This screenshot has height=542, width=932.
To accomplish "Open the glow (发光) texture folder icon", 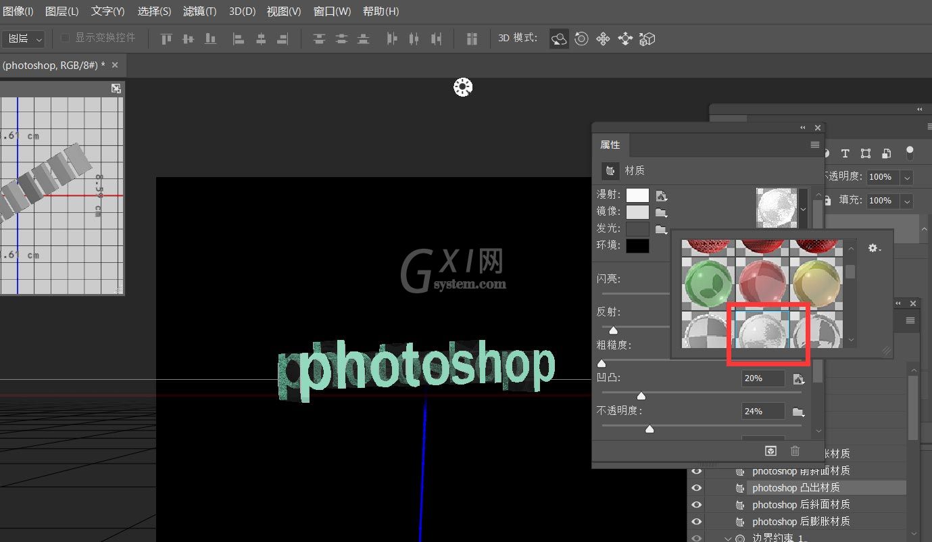I will (x=662, y=228).
